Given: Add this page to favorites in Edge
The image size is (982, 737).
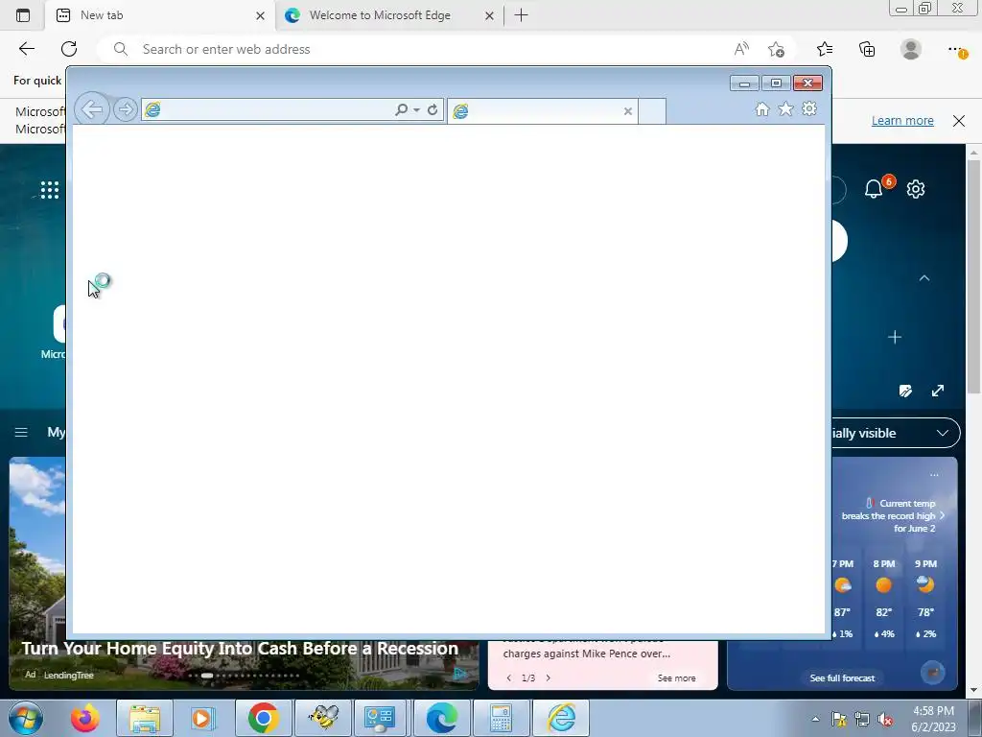Looking at the screenshot, I should click(x=776, y=49).
